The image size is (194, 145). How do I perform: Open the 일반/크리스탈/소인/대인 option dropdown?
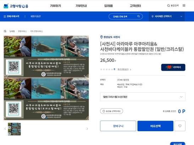143,97
